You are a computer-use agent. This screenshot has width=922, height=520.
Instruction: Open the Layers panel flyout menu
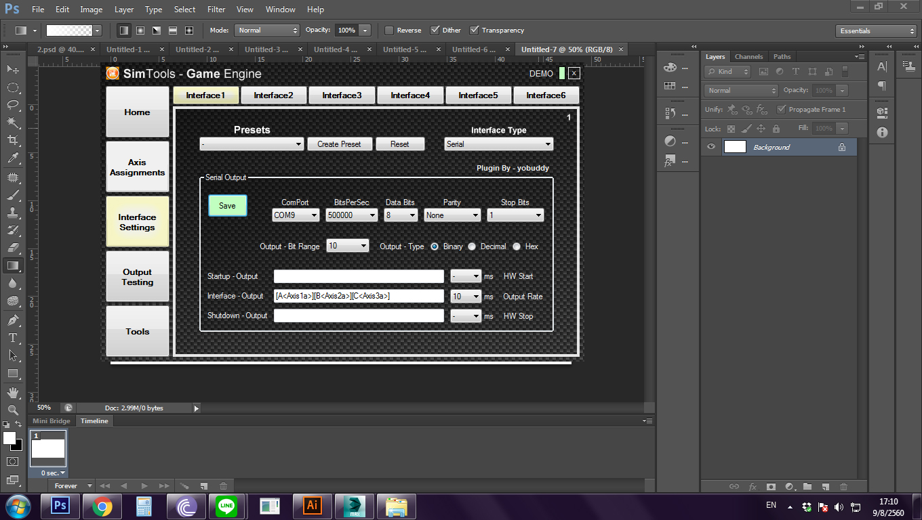pos(860,57)
